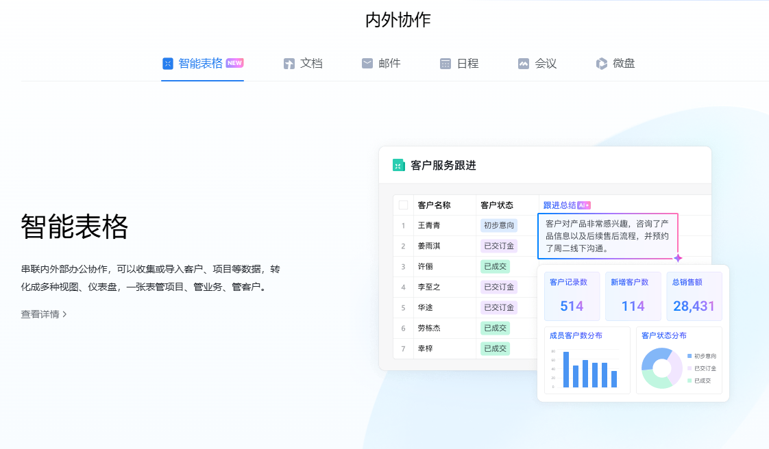Click the 微盘 drive icon
This screenshot has width=769, height=449.
coord(601,64)
